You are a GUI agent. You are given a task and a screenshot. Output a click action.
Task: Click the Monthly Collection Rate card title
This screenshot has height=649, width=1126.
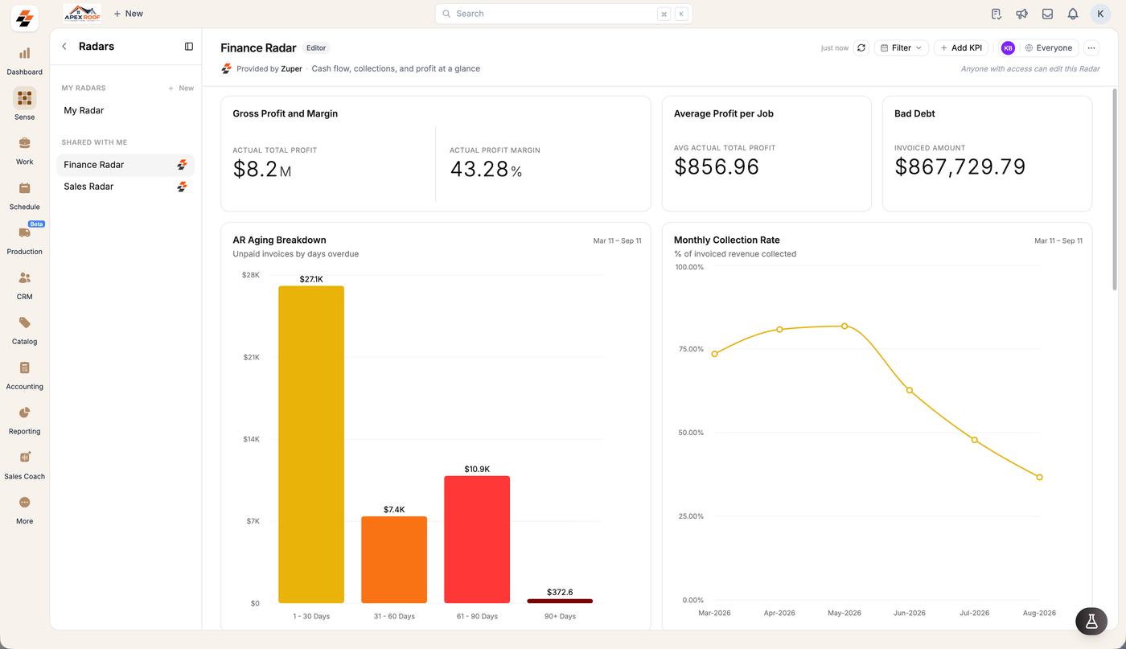(727, 240)
